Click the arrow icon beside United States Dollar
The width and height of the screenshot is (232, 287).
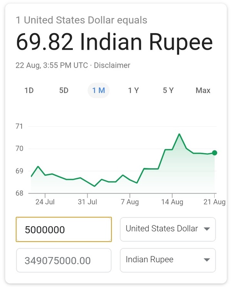point(207,229)
